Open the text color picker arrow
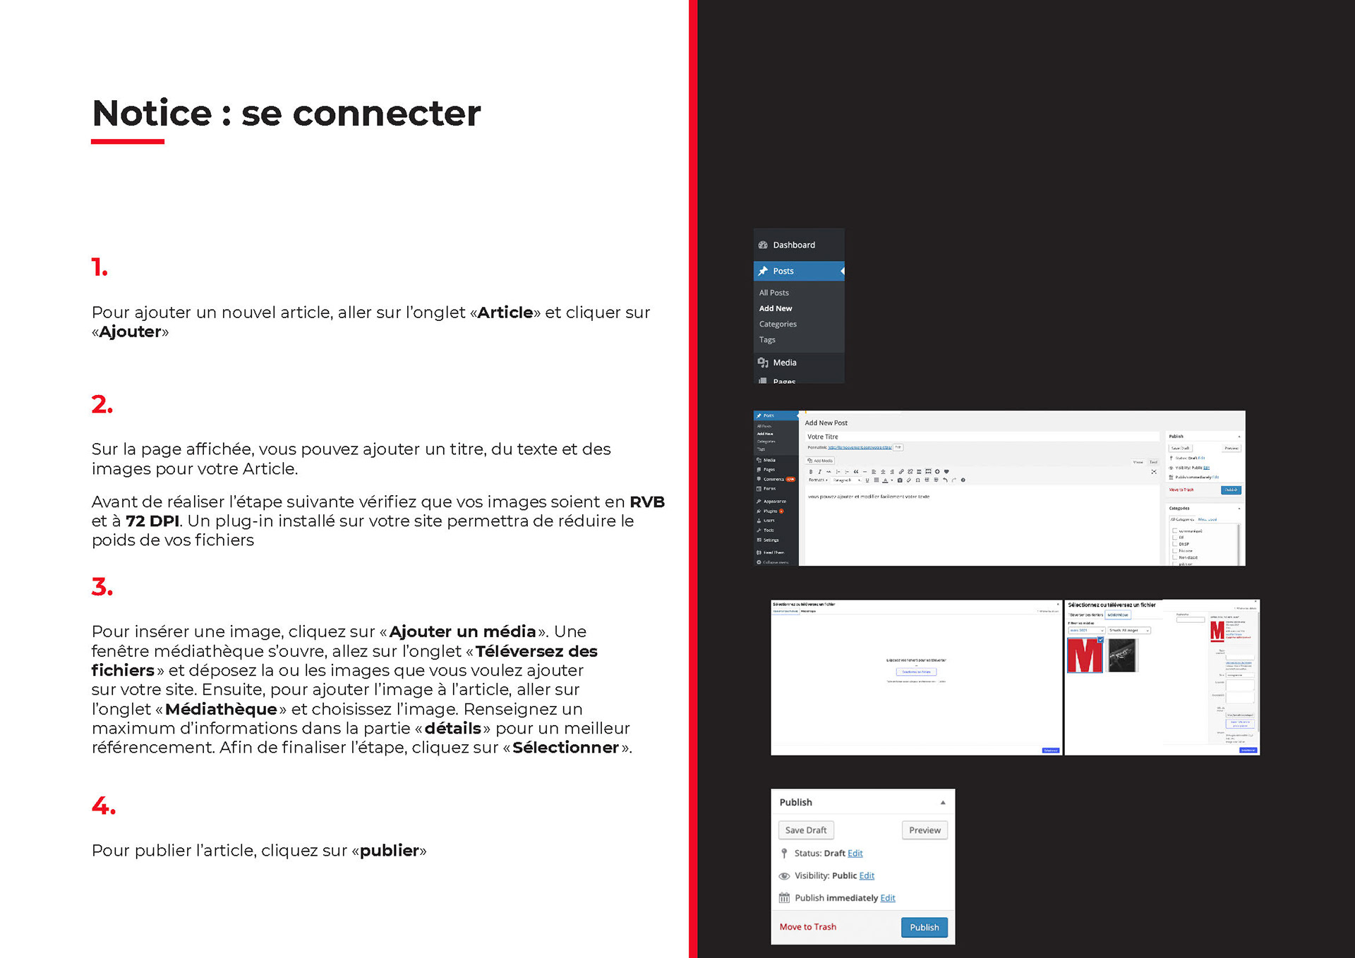Screen dimensions: 1355x958 point(892,480)
